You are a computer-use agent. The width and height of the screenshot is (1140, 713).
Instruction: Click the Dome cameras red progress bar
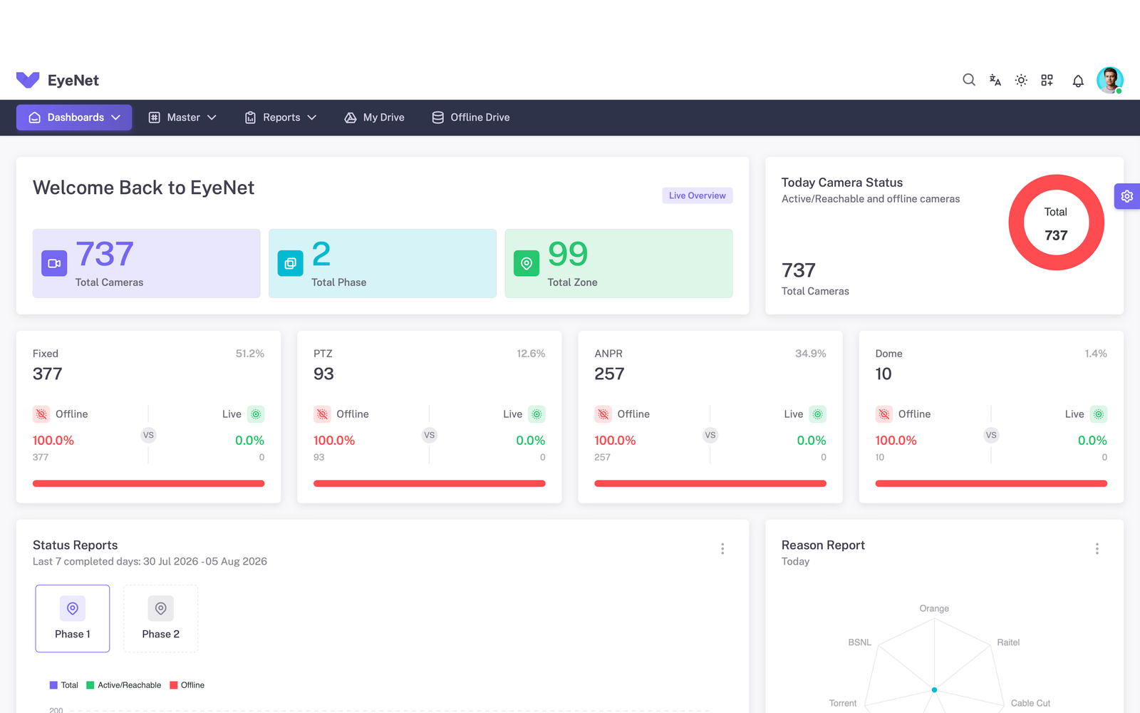pos(991,483)
